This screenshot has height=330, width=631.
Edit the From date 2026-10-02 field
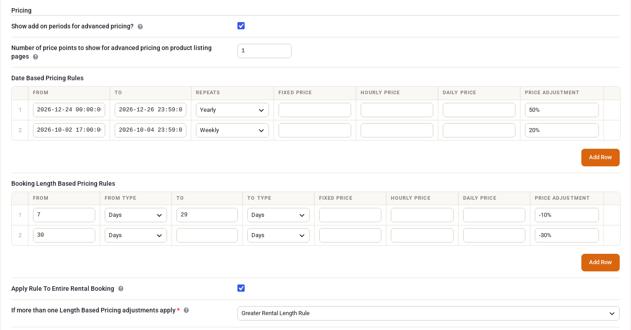click(x=69, y=130)
